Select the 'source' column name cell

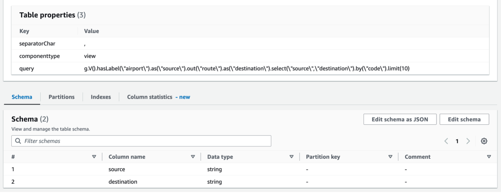pyautogui.click(x=117, y=169)
